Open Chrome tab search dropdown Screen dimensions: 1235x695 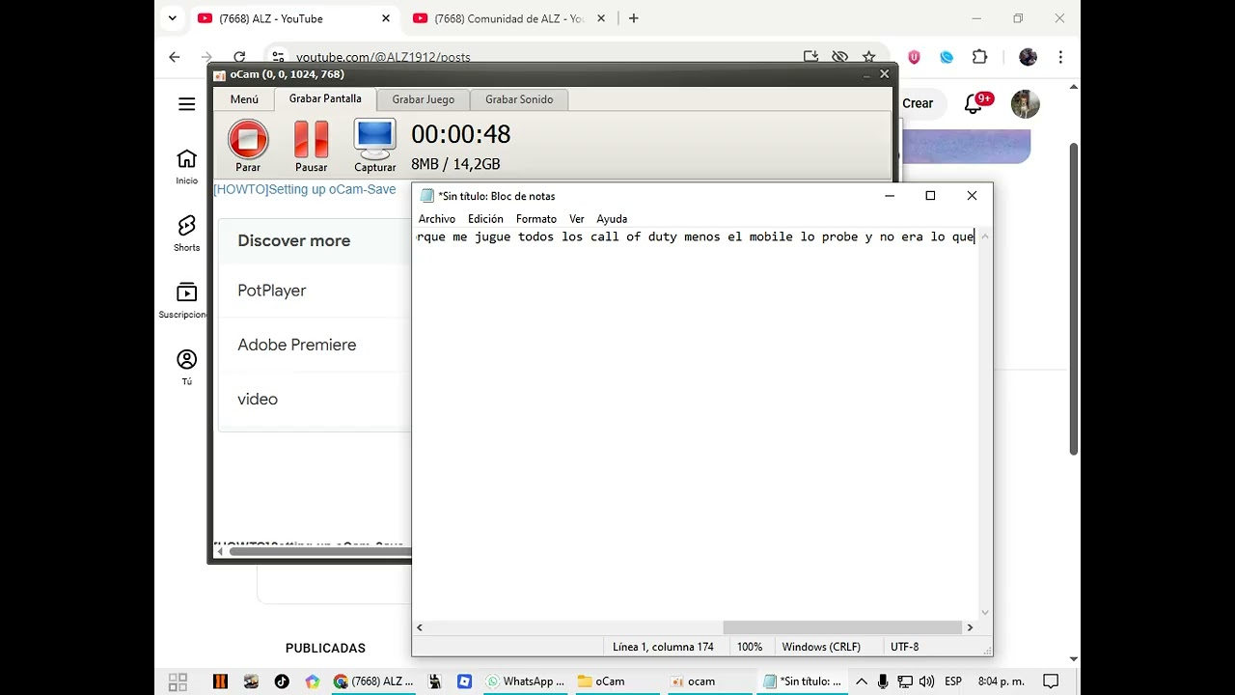(x=172, y=18)
